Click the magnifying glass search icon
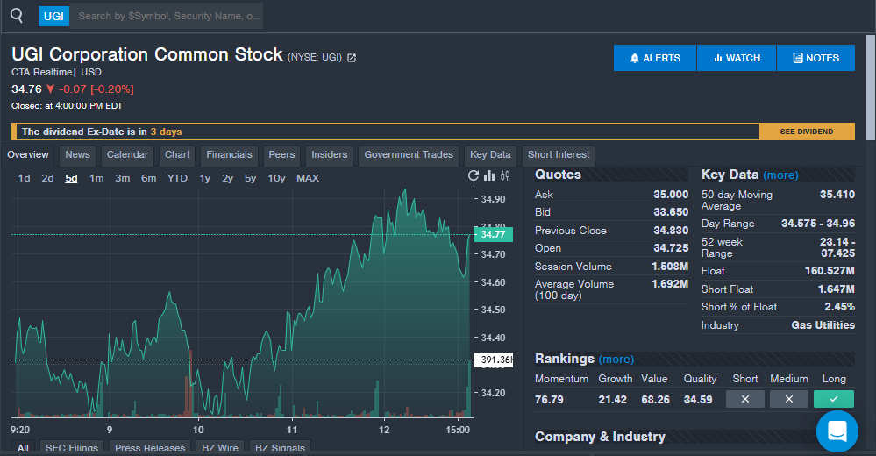The image size is (876, 456). point(17,16)
